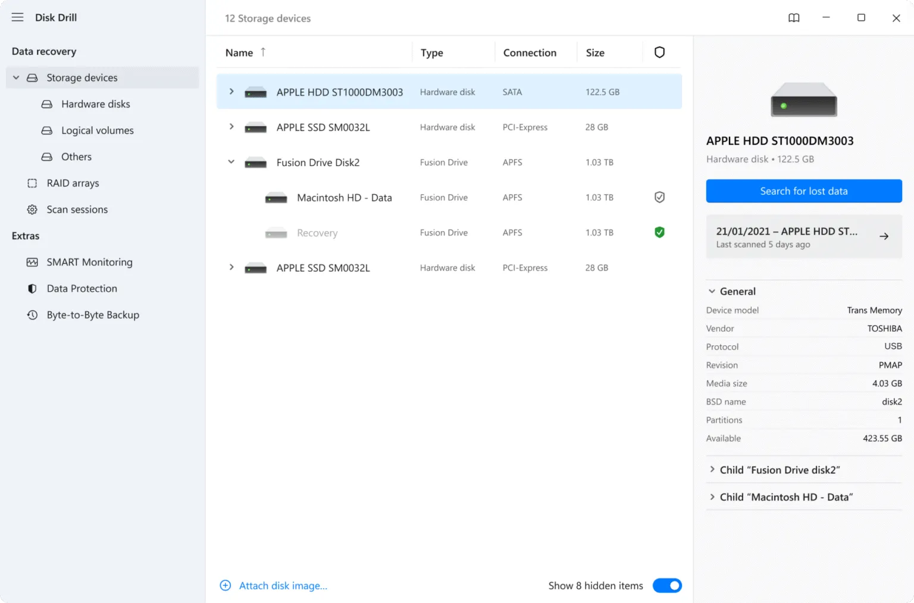914x603 pixels.
Task: Collapse the Fusion Drive Disk2 row
Action: (x=231, y=162)
